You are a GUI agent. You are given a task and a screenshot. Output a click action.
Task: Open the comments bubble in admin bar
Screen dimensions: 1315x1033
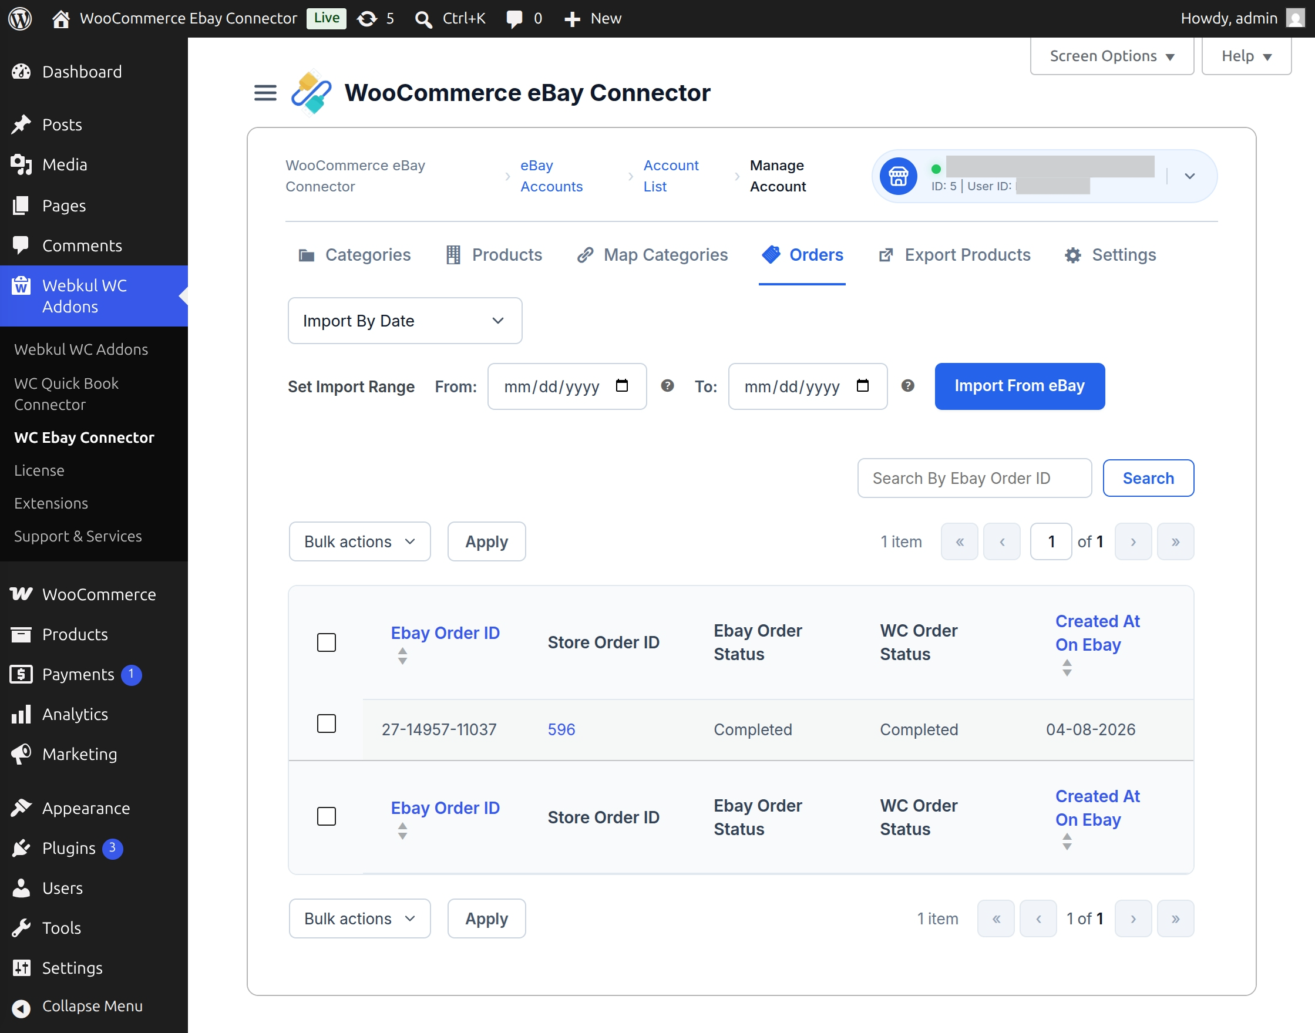[x=514, y=19]
